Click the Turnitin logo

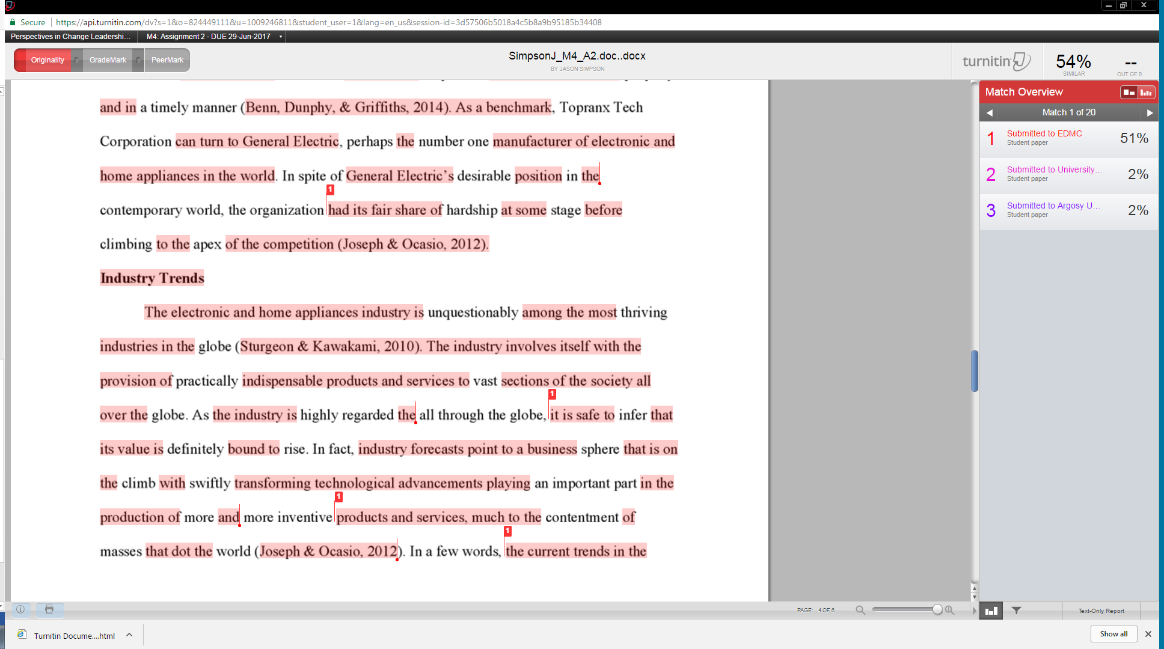pyautogui.click(x=995, y=61)
